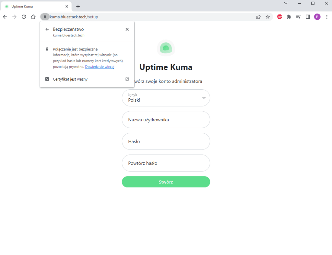The image size is (332, 255).
Task: Share this page via share icon
Action: pyautogui.click(x=258, y=17)
